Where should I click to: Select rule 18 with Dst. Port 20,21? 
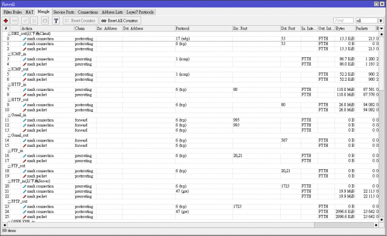(x=190, y=171)
